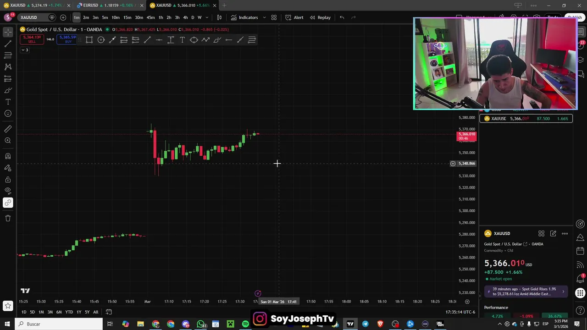Expand the Indicators favorites dropdown arrow

(x=264, y=17)
